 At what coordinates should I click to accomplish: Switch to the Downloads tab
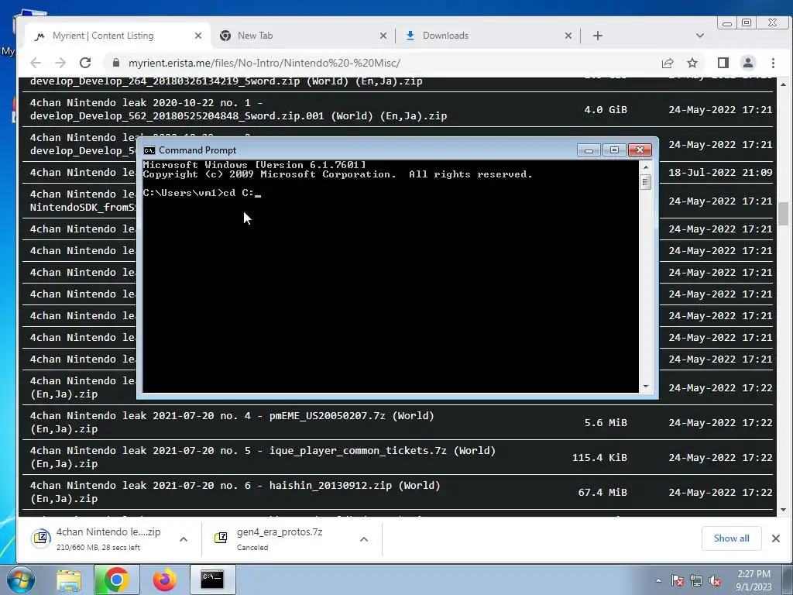(x=489, y=36)
